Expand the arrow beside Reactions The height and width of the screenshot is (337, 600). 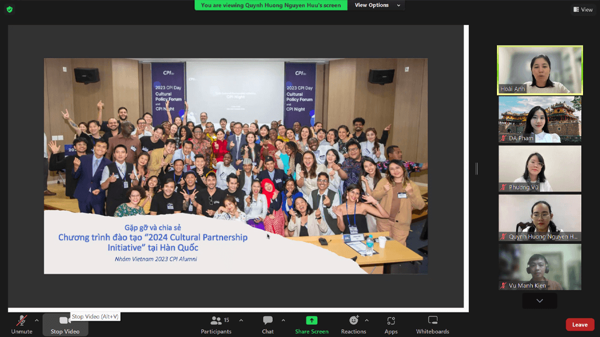click(366, 320)
